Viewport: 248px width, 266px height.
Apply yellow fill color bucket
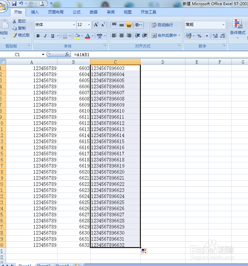(77, 36)
